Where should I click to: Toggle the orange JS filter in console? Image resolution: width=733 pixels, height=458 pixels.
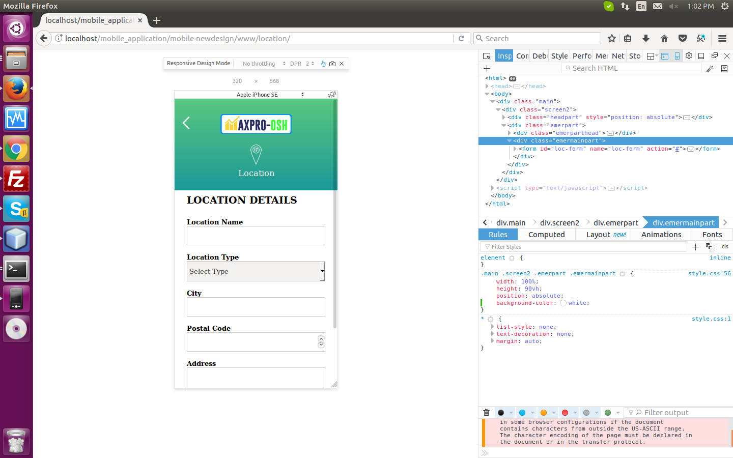(544, 413)
